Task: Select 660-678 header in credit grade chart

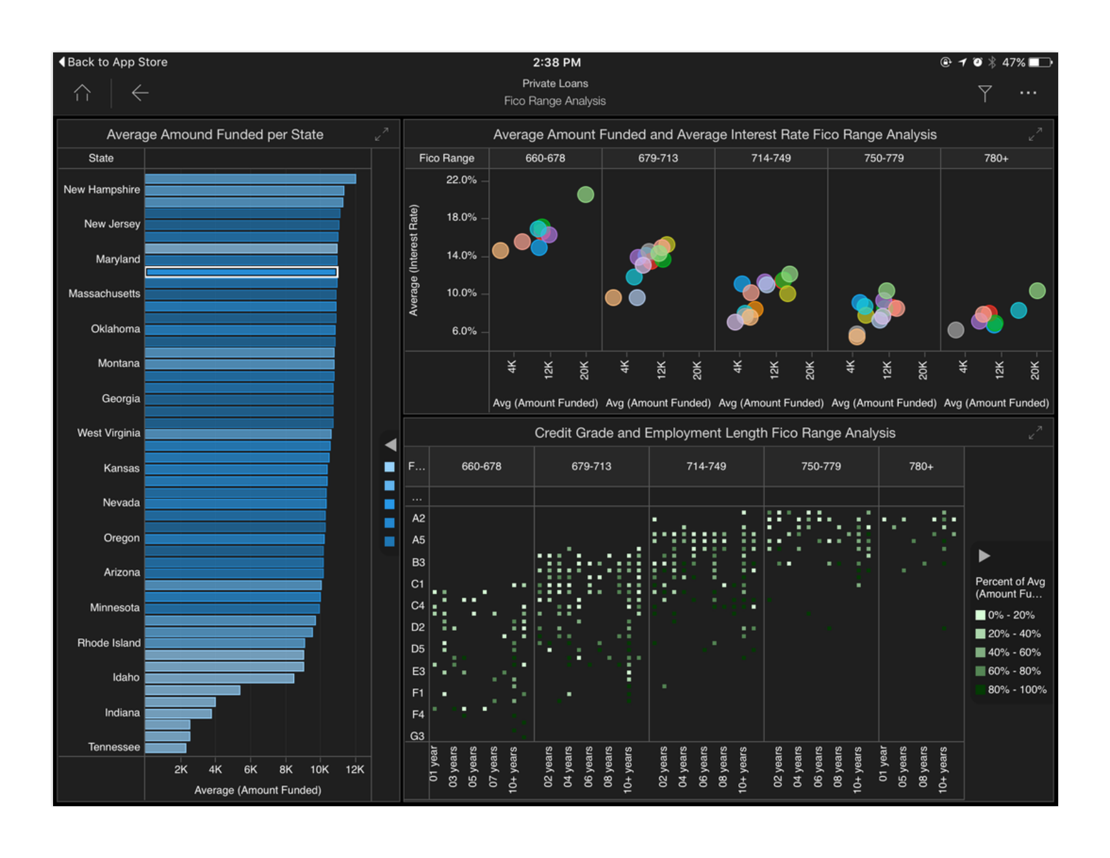Action: coord(481,466)
